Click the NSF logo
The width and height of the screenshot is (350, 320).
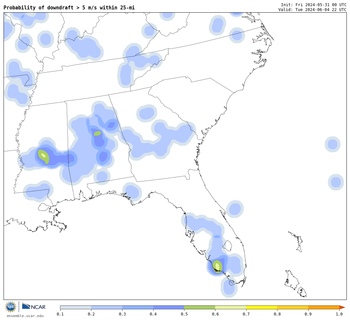click(x=11, y=307)
